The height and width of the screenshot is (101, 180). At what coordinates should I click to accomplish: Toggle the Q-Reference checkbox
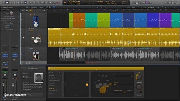pos(10,21)
